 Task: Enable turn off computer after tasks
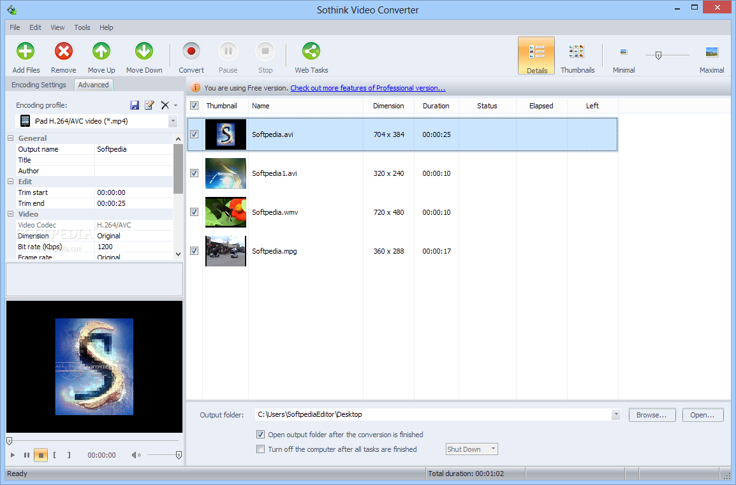tap(260, 449)
